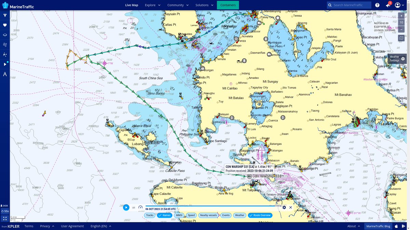Open Weather Settings gear
This screenshot has height=230, width=410.
(x=403, y=59)
